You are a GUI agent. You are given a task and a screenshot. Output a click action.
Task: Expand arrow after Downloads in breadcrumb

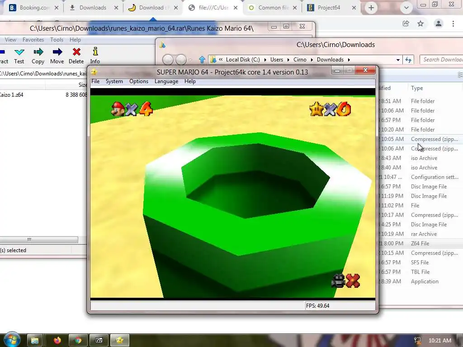(x=349, y=60)
